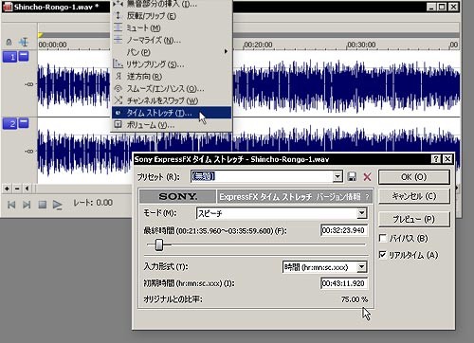Click the SONY logo in dialog
This screenshot has width=474, height=343.
pos(178,197)
